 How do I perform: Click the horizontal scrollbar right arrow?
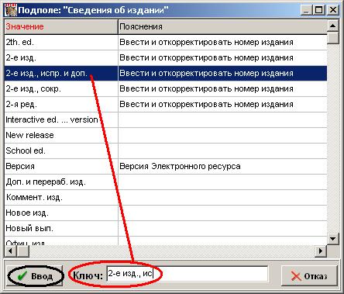(321, 251)
